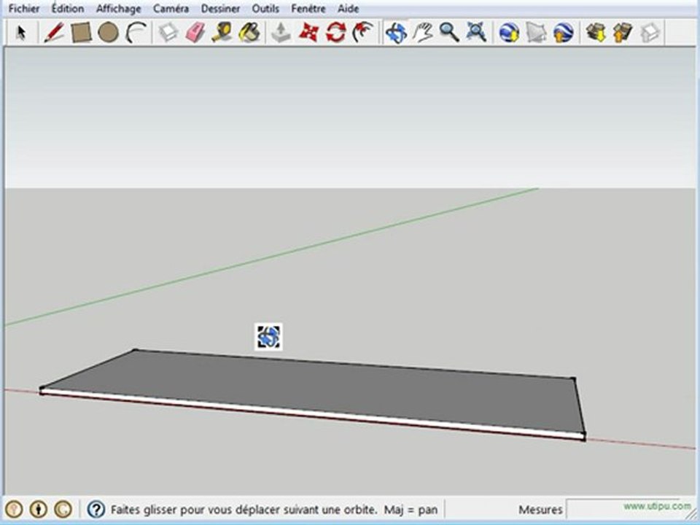Open the Édition menu
The image size is (700, 525).
coord(68,9)
